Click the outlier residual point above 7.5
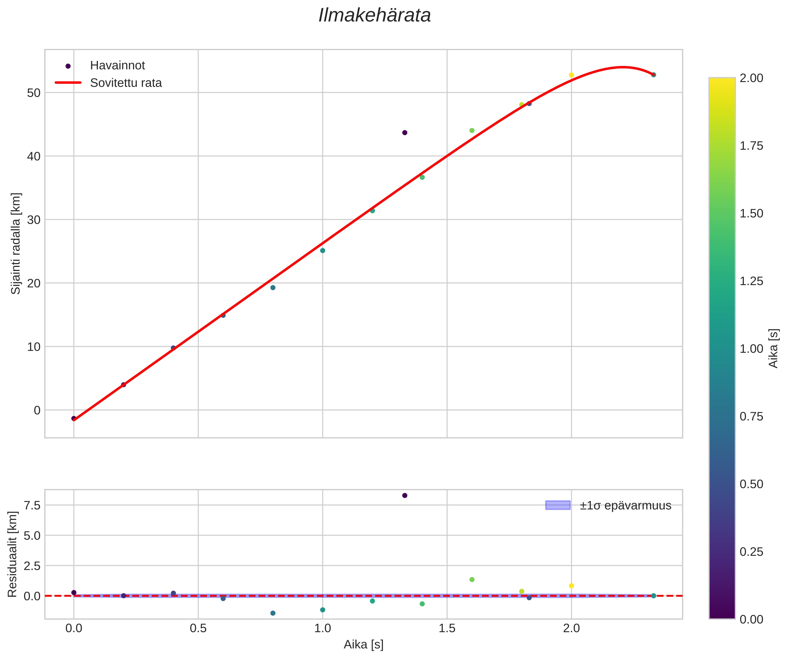Screen dimensions: 787x658 coord(404,495)
